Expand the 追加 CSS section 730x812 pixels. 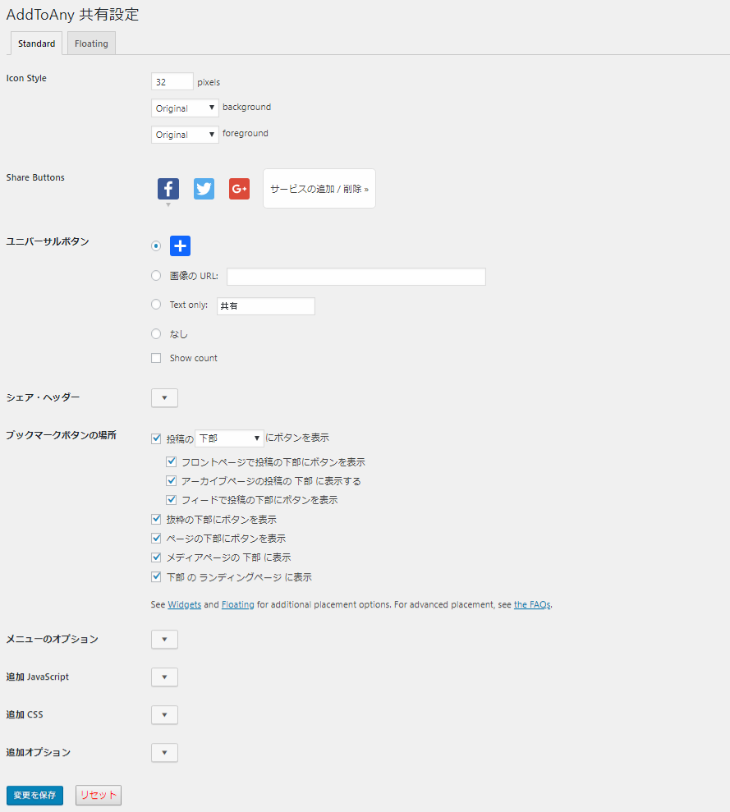click(x=165, y=715)
